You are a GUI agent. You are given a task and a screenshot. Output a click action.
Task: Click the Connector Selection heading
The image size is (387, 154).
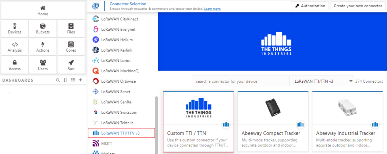(x=128, y=4)
